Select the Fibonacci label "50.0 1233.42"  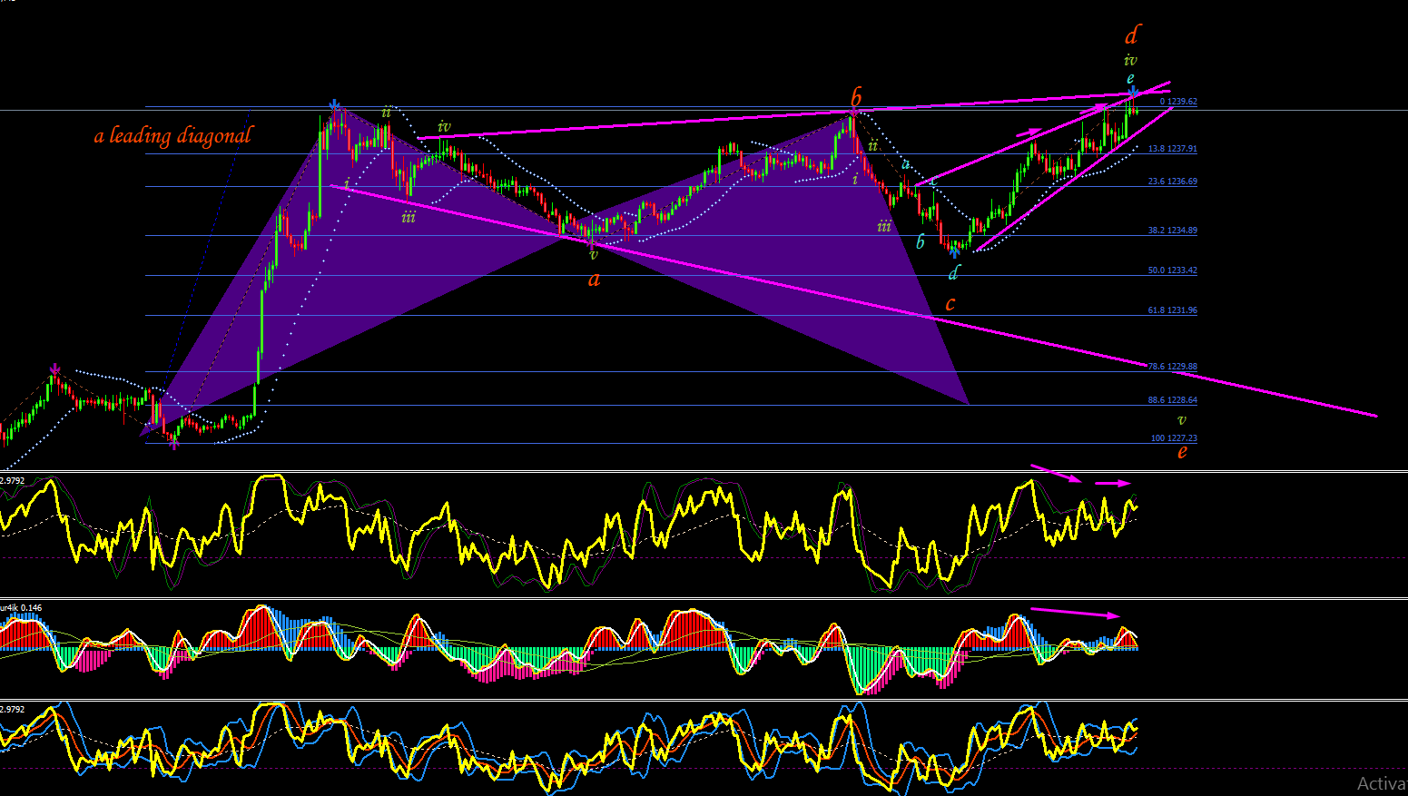tap(1173, 270)
